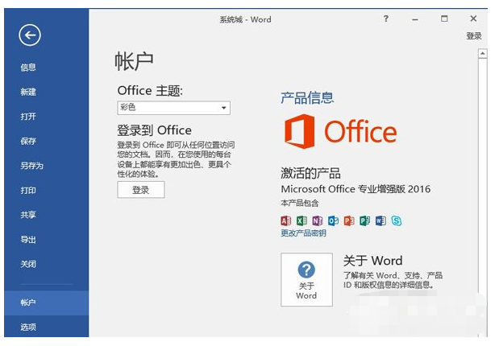This screenshot has width=499, height=346.
Task: Choose 另存为 from the left menu
Action: pos(31,166)
